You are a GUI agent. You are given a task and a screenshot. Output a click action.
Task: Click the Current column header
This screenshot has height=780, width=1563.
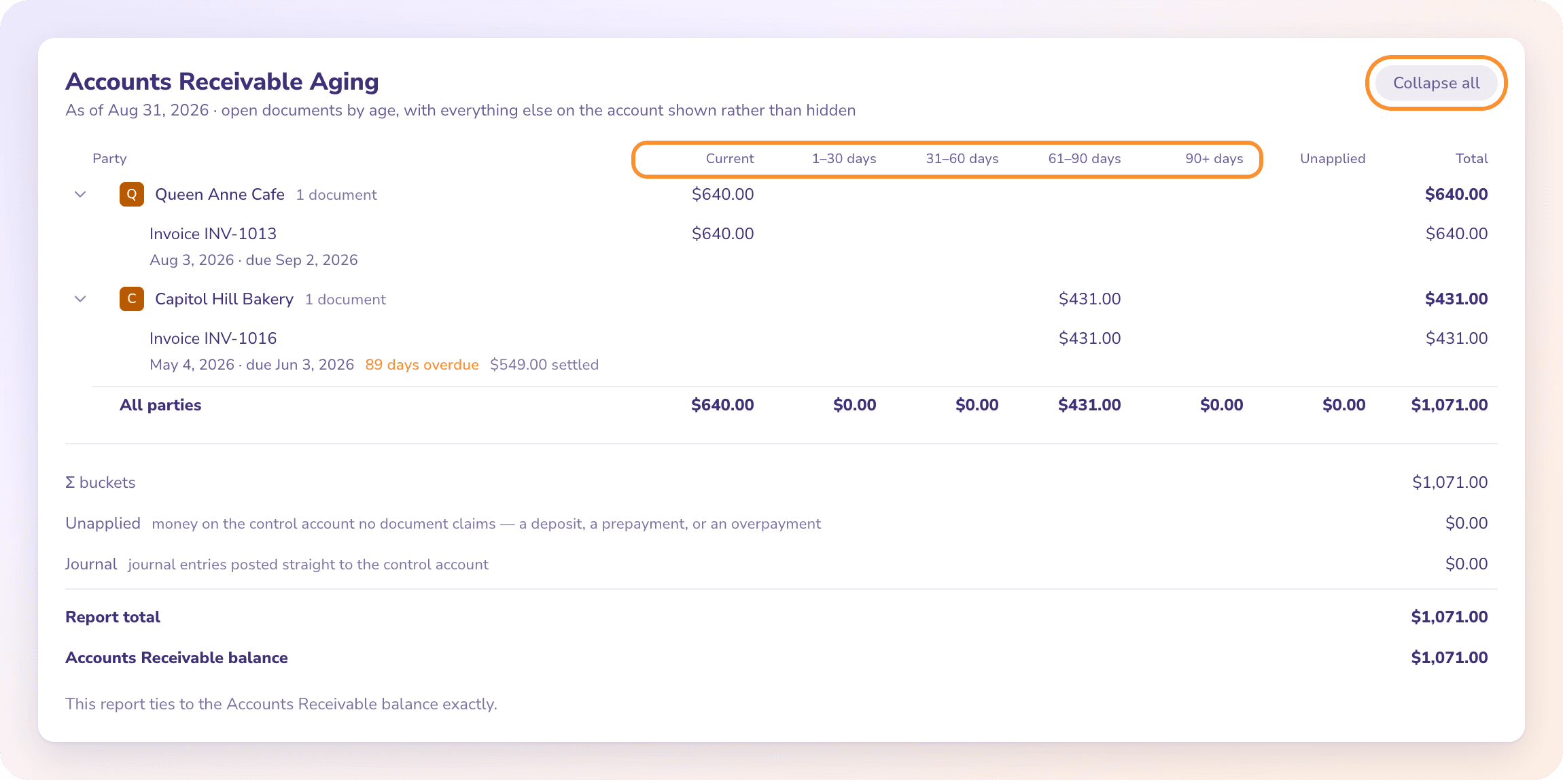pos(730,158)
